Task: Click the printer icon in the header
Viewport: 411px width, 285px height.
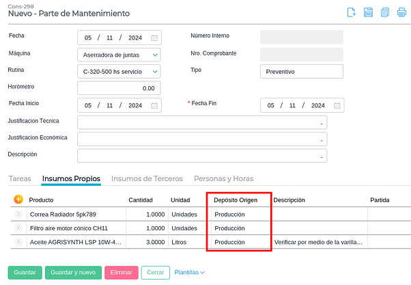Action: [x=401, y=12]
